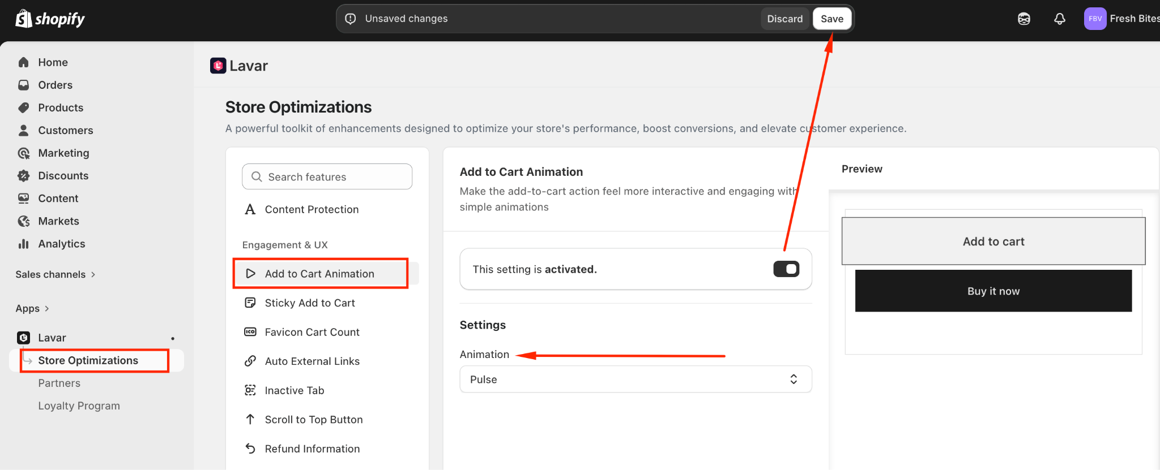This screenshot has height=470, width=1160.
Task: Click the Home house icon
Action: click(x=23, y=62)
